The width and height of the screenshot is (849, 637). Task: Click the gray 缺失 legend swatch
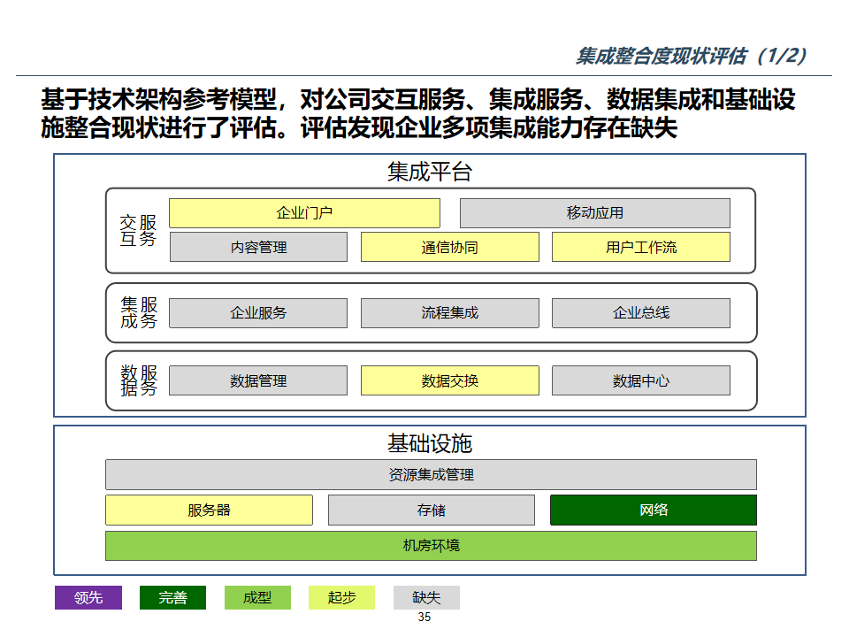[426, 597]
